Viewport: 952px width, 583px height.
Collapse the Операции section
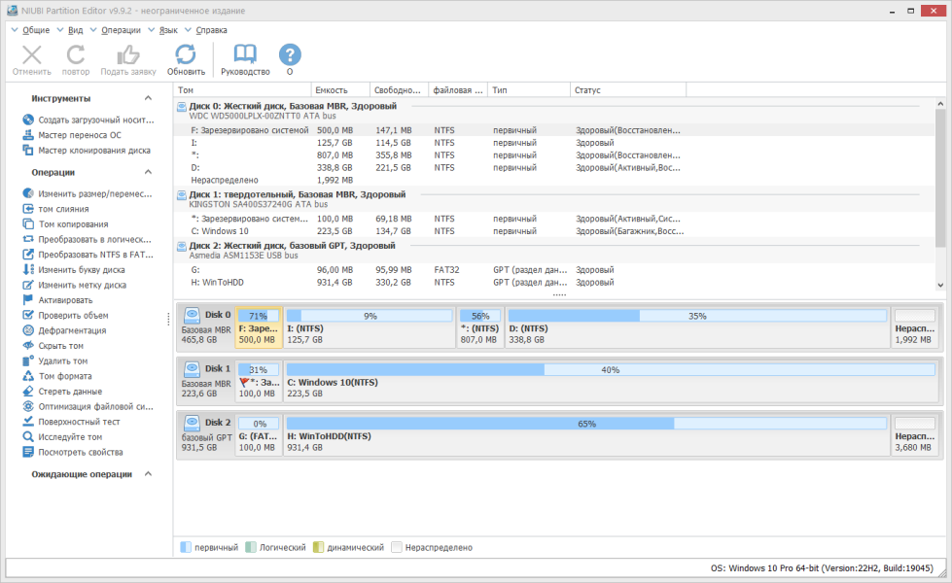point(148,172)
